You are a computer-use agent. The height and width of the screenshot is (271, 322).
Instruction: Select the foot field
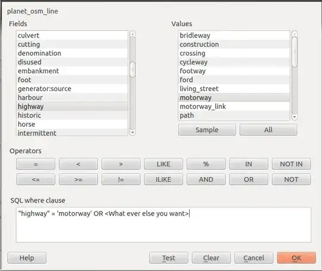(x=72, y=80)
